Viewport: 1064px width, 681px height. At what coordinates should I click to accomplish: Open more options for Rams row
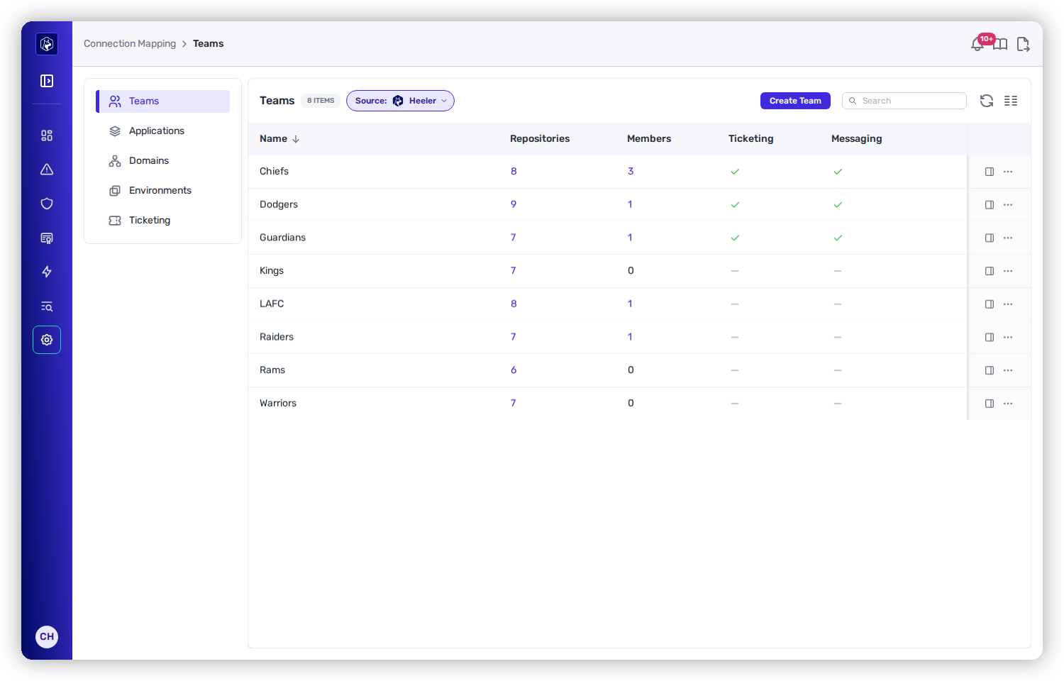1008,370
